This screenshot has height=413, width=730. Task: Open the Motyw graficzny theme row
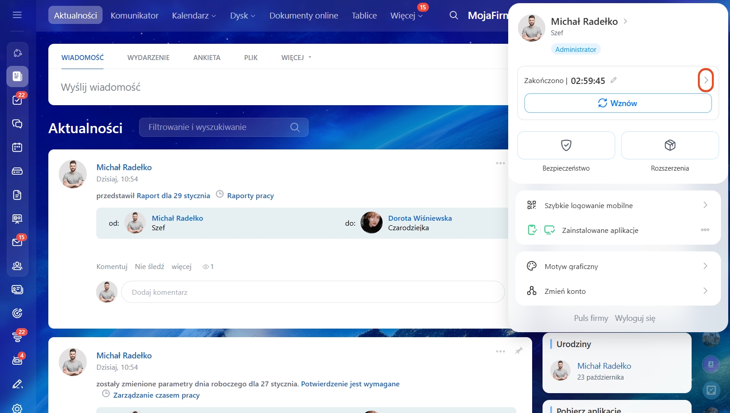(618, 266)
